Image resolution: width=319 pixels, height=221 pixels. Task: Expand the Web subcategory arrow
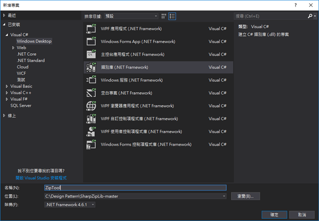click(x=13, y=48)
